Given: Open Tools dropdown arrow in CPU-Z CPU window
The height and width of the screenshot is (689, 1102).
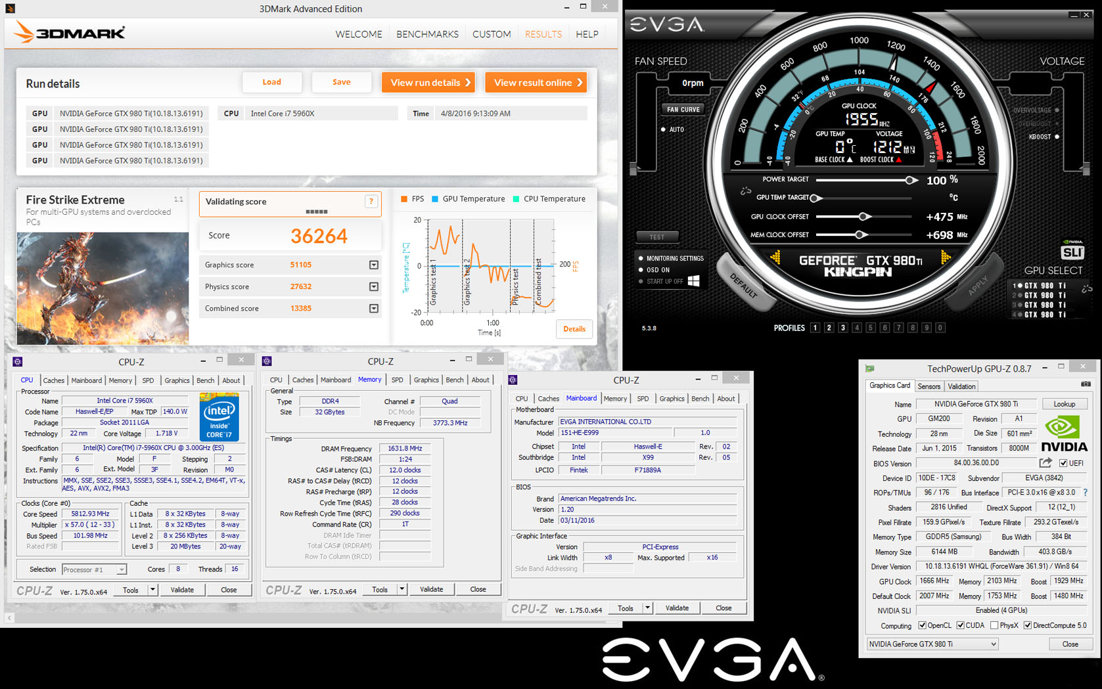Looking at the screenshot, I should tap(152, 590).
